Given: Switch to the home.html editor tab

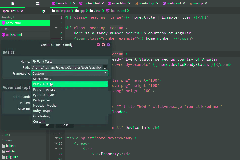Looking at the screenshot, I should click(64, 3).
